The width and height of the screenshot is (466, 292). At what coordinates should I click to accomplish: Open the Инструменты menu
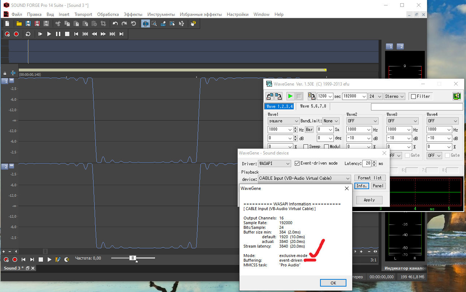click(x=161, y=14)
